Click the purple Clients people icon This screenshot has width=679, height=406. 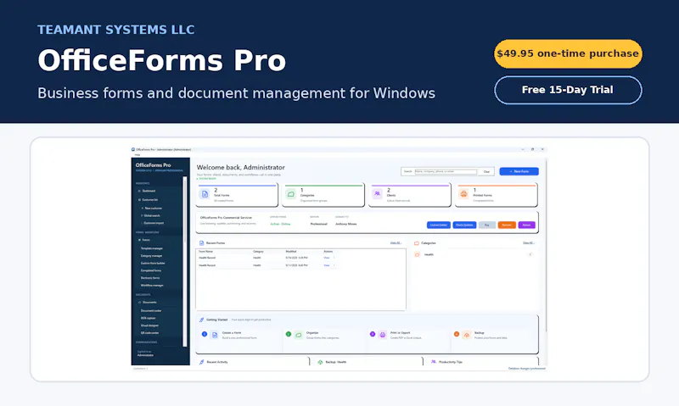377,194
